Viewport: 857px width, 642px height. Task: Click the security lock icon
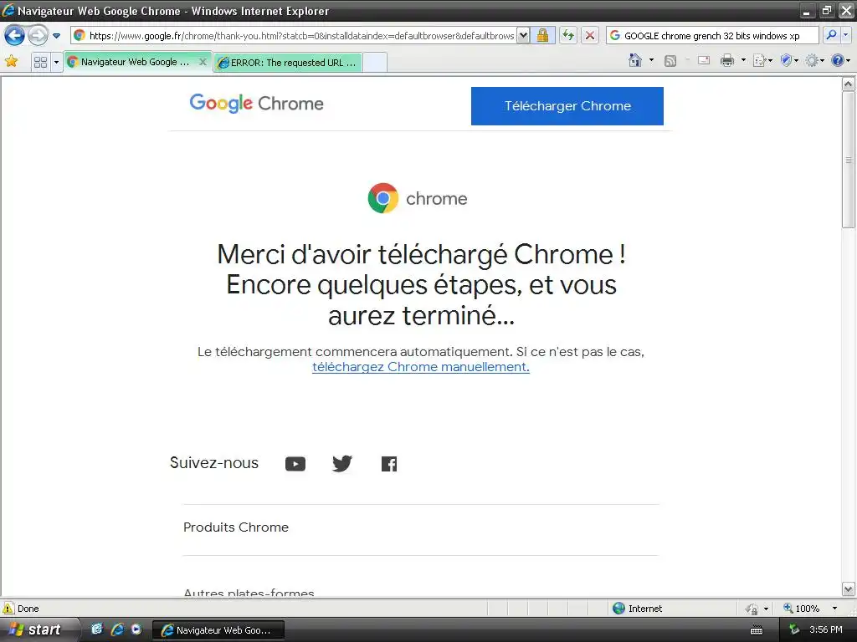(542, 35)
